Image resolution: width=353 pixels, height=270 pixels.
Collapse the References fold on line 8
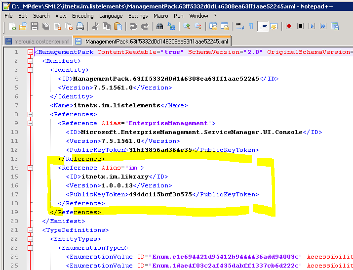coord(30,114)
